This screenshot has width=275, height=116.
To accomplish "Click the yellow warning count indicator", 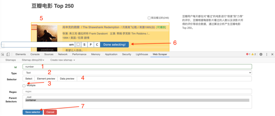I will 254,54.
